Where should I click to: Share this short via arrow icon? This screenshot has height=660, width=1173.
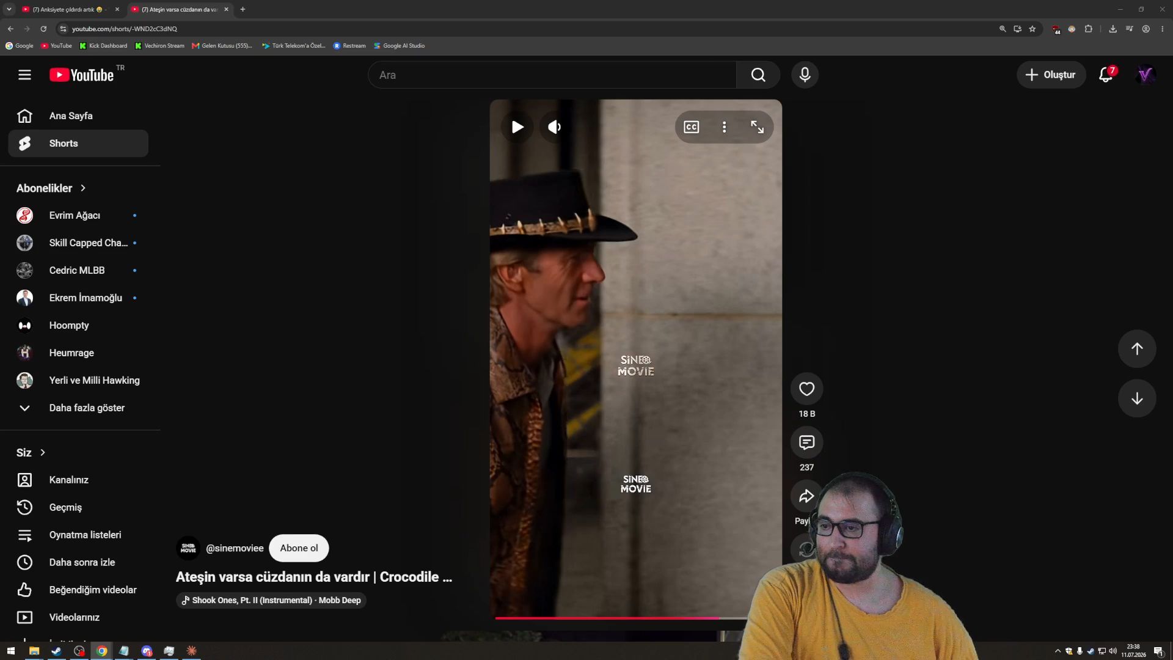pyautogui.click(x=806, y=496)
